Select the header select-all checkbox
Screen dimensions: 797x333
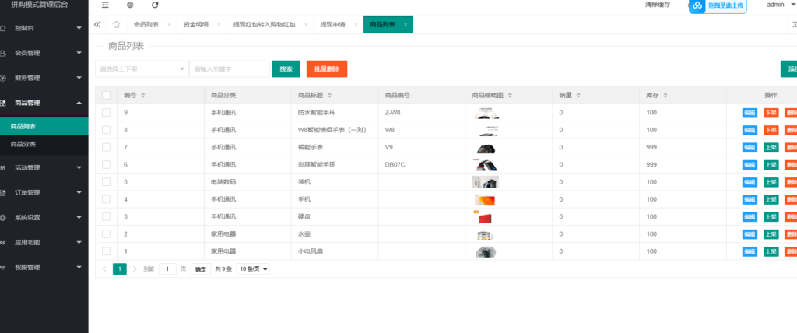106,95
